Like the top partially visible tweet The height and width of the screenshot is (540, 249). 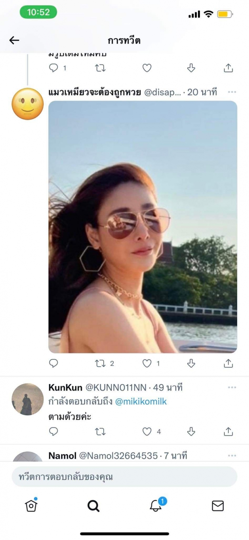[x=147, y=68]
